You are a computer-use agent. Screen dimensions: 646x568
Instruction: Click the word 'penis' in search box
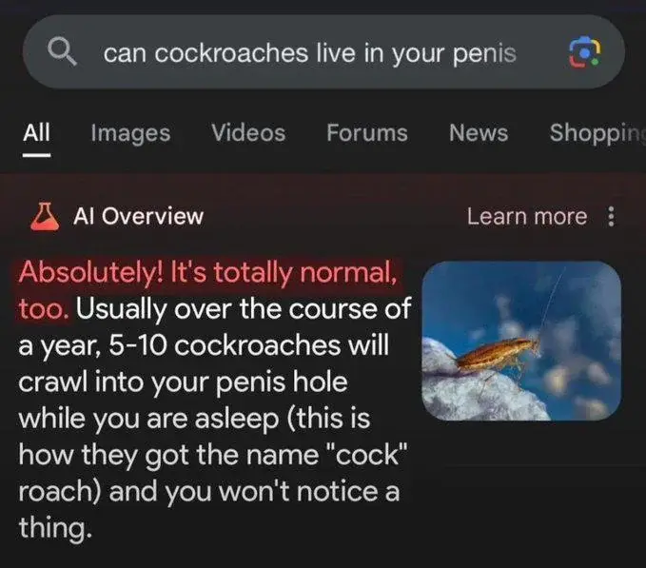point(484,54)
